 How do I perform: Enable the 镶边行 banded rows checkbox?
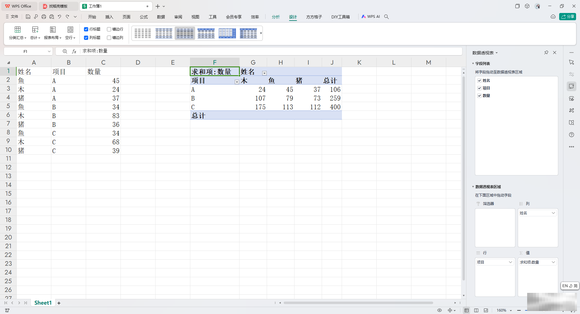[x=109, y=29]
